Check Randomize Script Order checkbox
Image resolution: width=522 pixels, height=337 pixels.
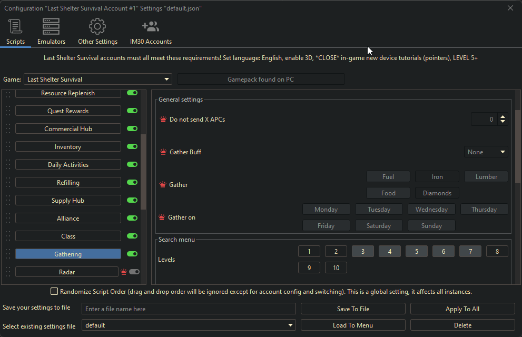[54, 291]
